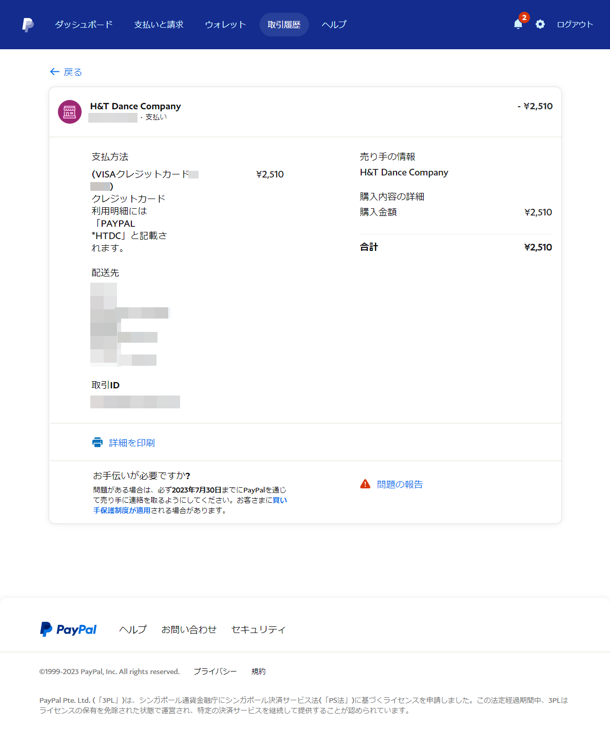Click H&T Dance Company under 売り手の情報
610x730 pixels.
404,172
